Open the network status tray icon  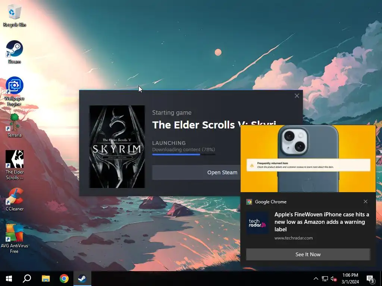[325, 279]
